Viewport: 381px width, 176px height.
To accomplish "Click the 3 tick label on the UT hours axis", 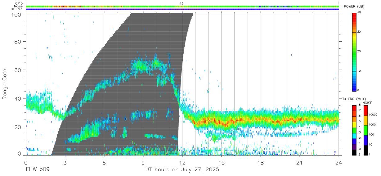I will pos(65,162).
